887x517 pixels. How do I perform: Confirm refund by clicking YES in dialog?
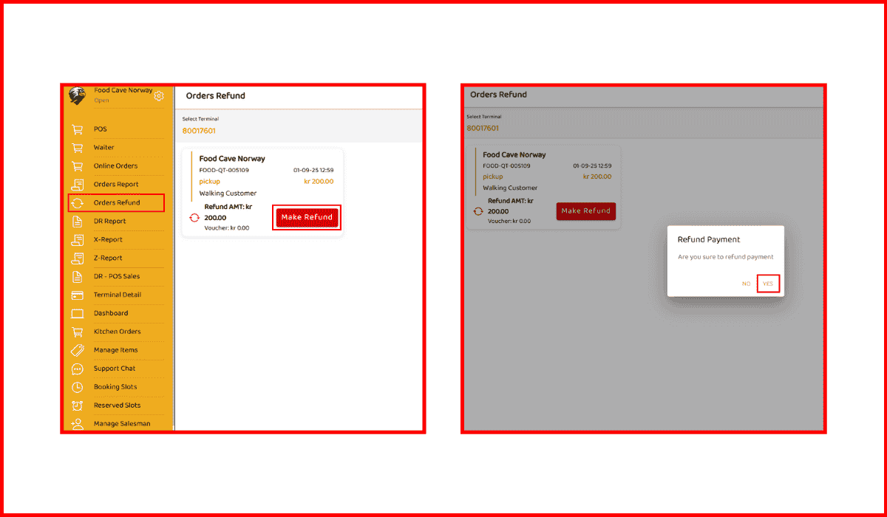[x=768, y=284]
